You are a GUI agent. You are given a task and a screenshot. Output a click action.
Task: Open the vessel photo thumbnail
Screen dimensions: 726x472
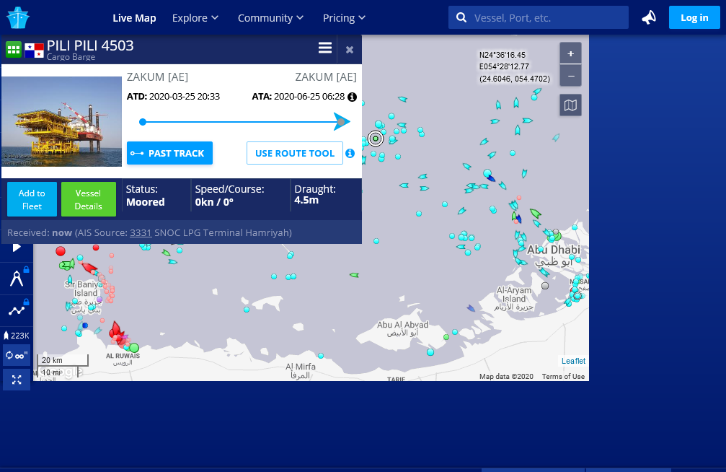pyautogui.click(x=61, y=121)
